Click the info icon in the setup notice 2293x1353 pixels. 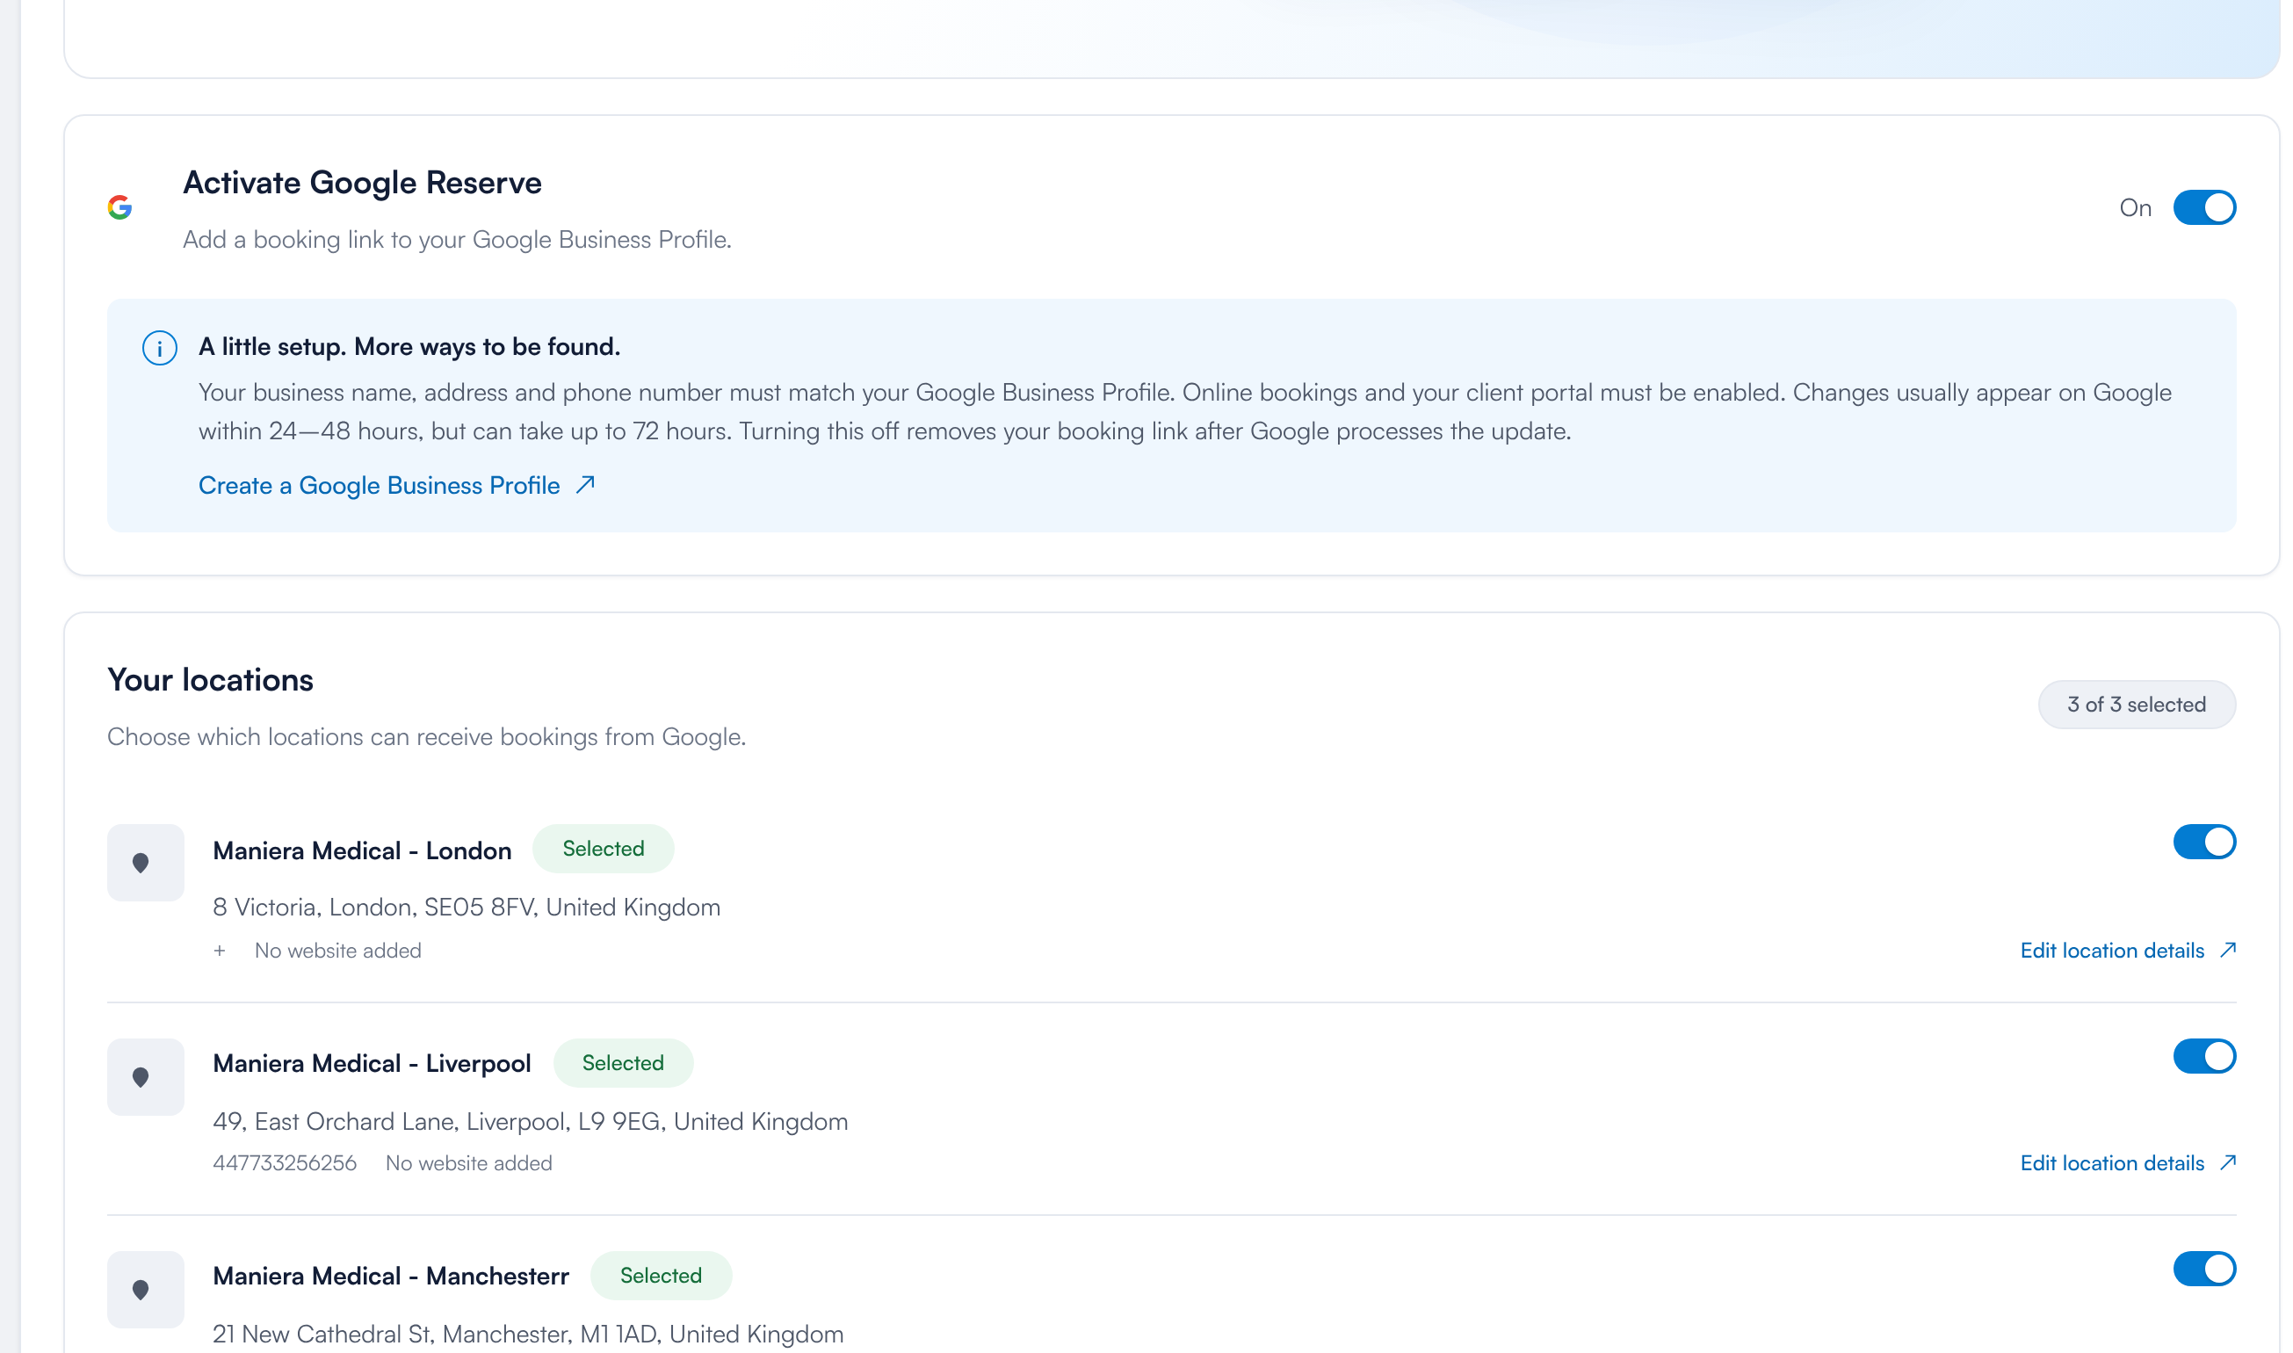pos(160,348)
